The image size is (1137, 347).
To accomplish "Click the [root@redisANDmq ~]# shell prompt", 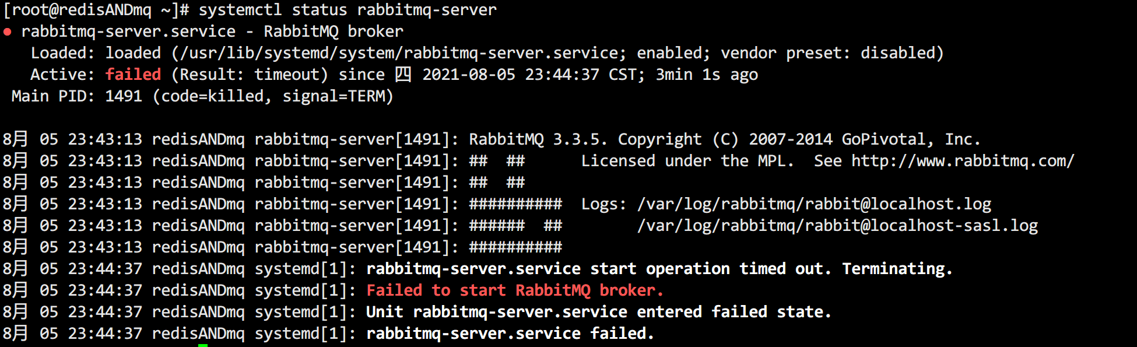I will (x=96, y=10).
